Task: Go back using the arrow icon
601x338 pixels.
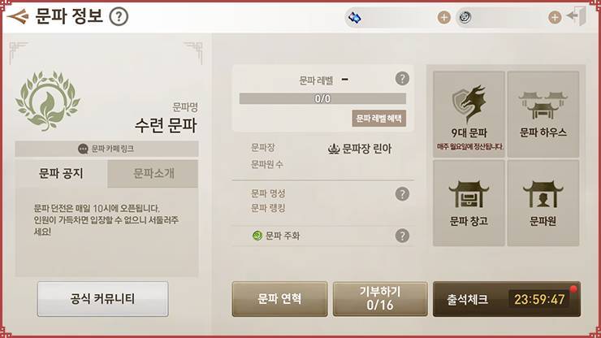Action: (x=18, y=16)
